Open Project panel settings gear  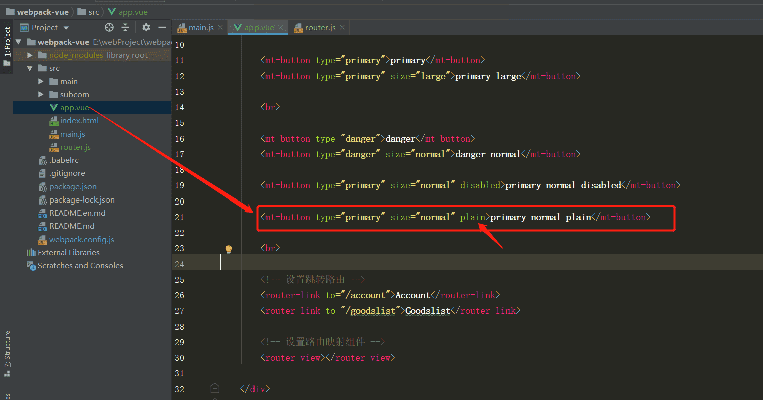146,27
